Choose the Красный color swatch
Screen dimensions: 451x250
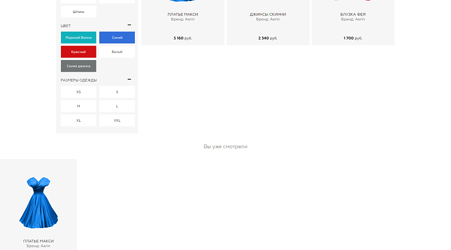coord(79,52)
